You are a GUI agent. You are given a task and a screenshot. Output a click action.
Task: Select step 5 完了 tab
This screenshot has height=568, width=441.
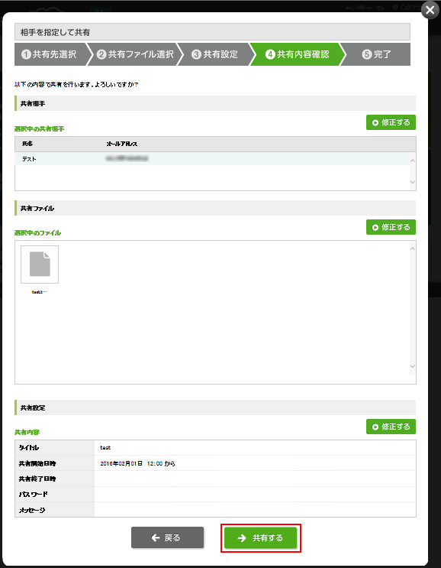coord(376,54)
